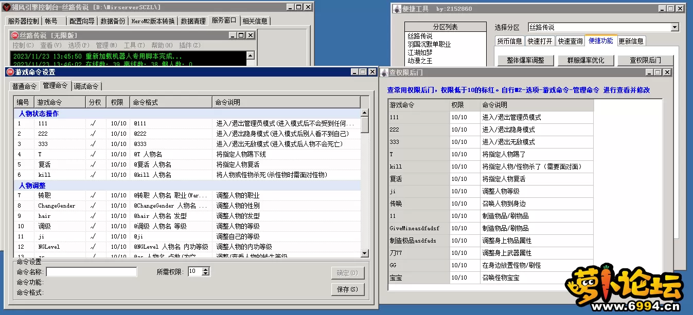This screenshot has height=315, width=693.
Task: Toggle 分权 checkmark for ChangeGender row
Action: coord(93,206)
